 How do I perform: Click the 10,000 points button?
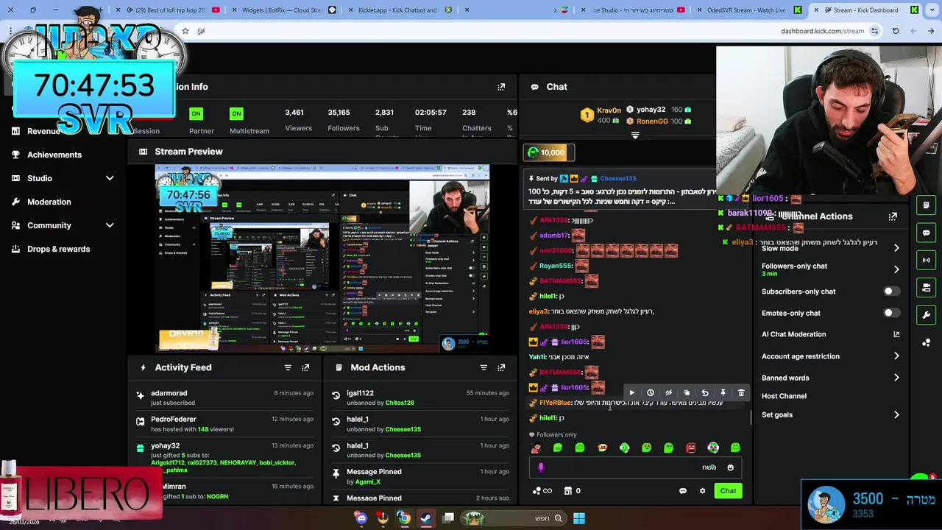(x=548, y=152)
